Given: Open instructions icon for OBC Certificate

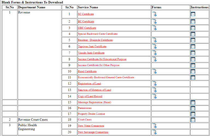Looking at the screenshot, I should pyautogui.click(x=193, y=28).
